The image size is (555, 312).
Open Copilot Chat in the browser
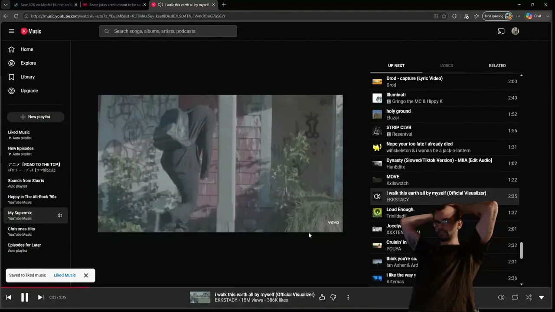click(x=534, y=16)
